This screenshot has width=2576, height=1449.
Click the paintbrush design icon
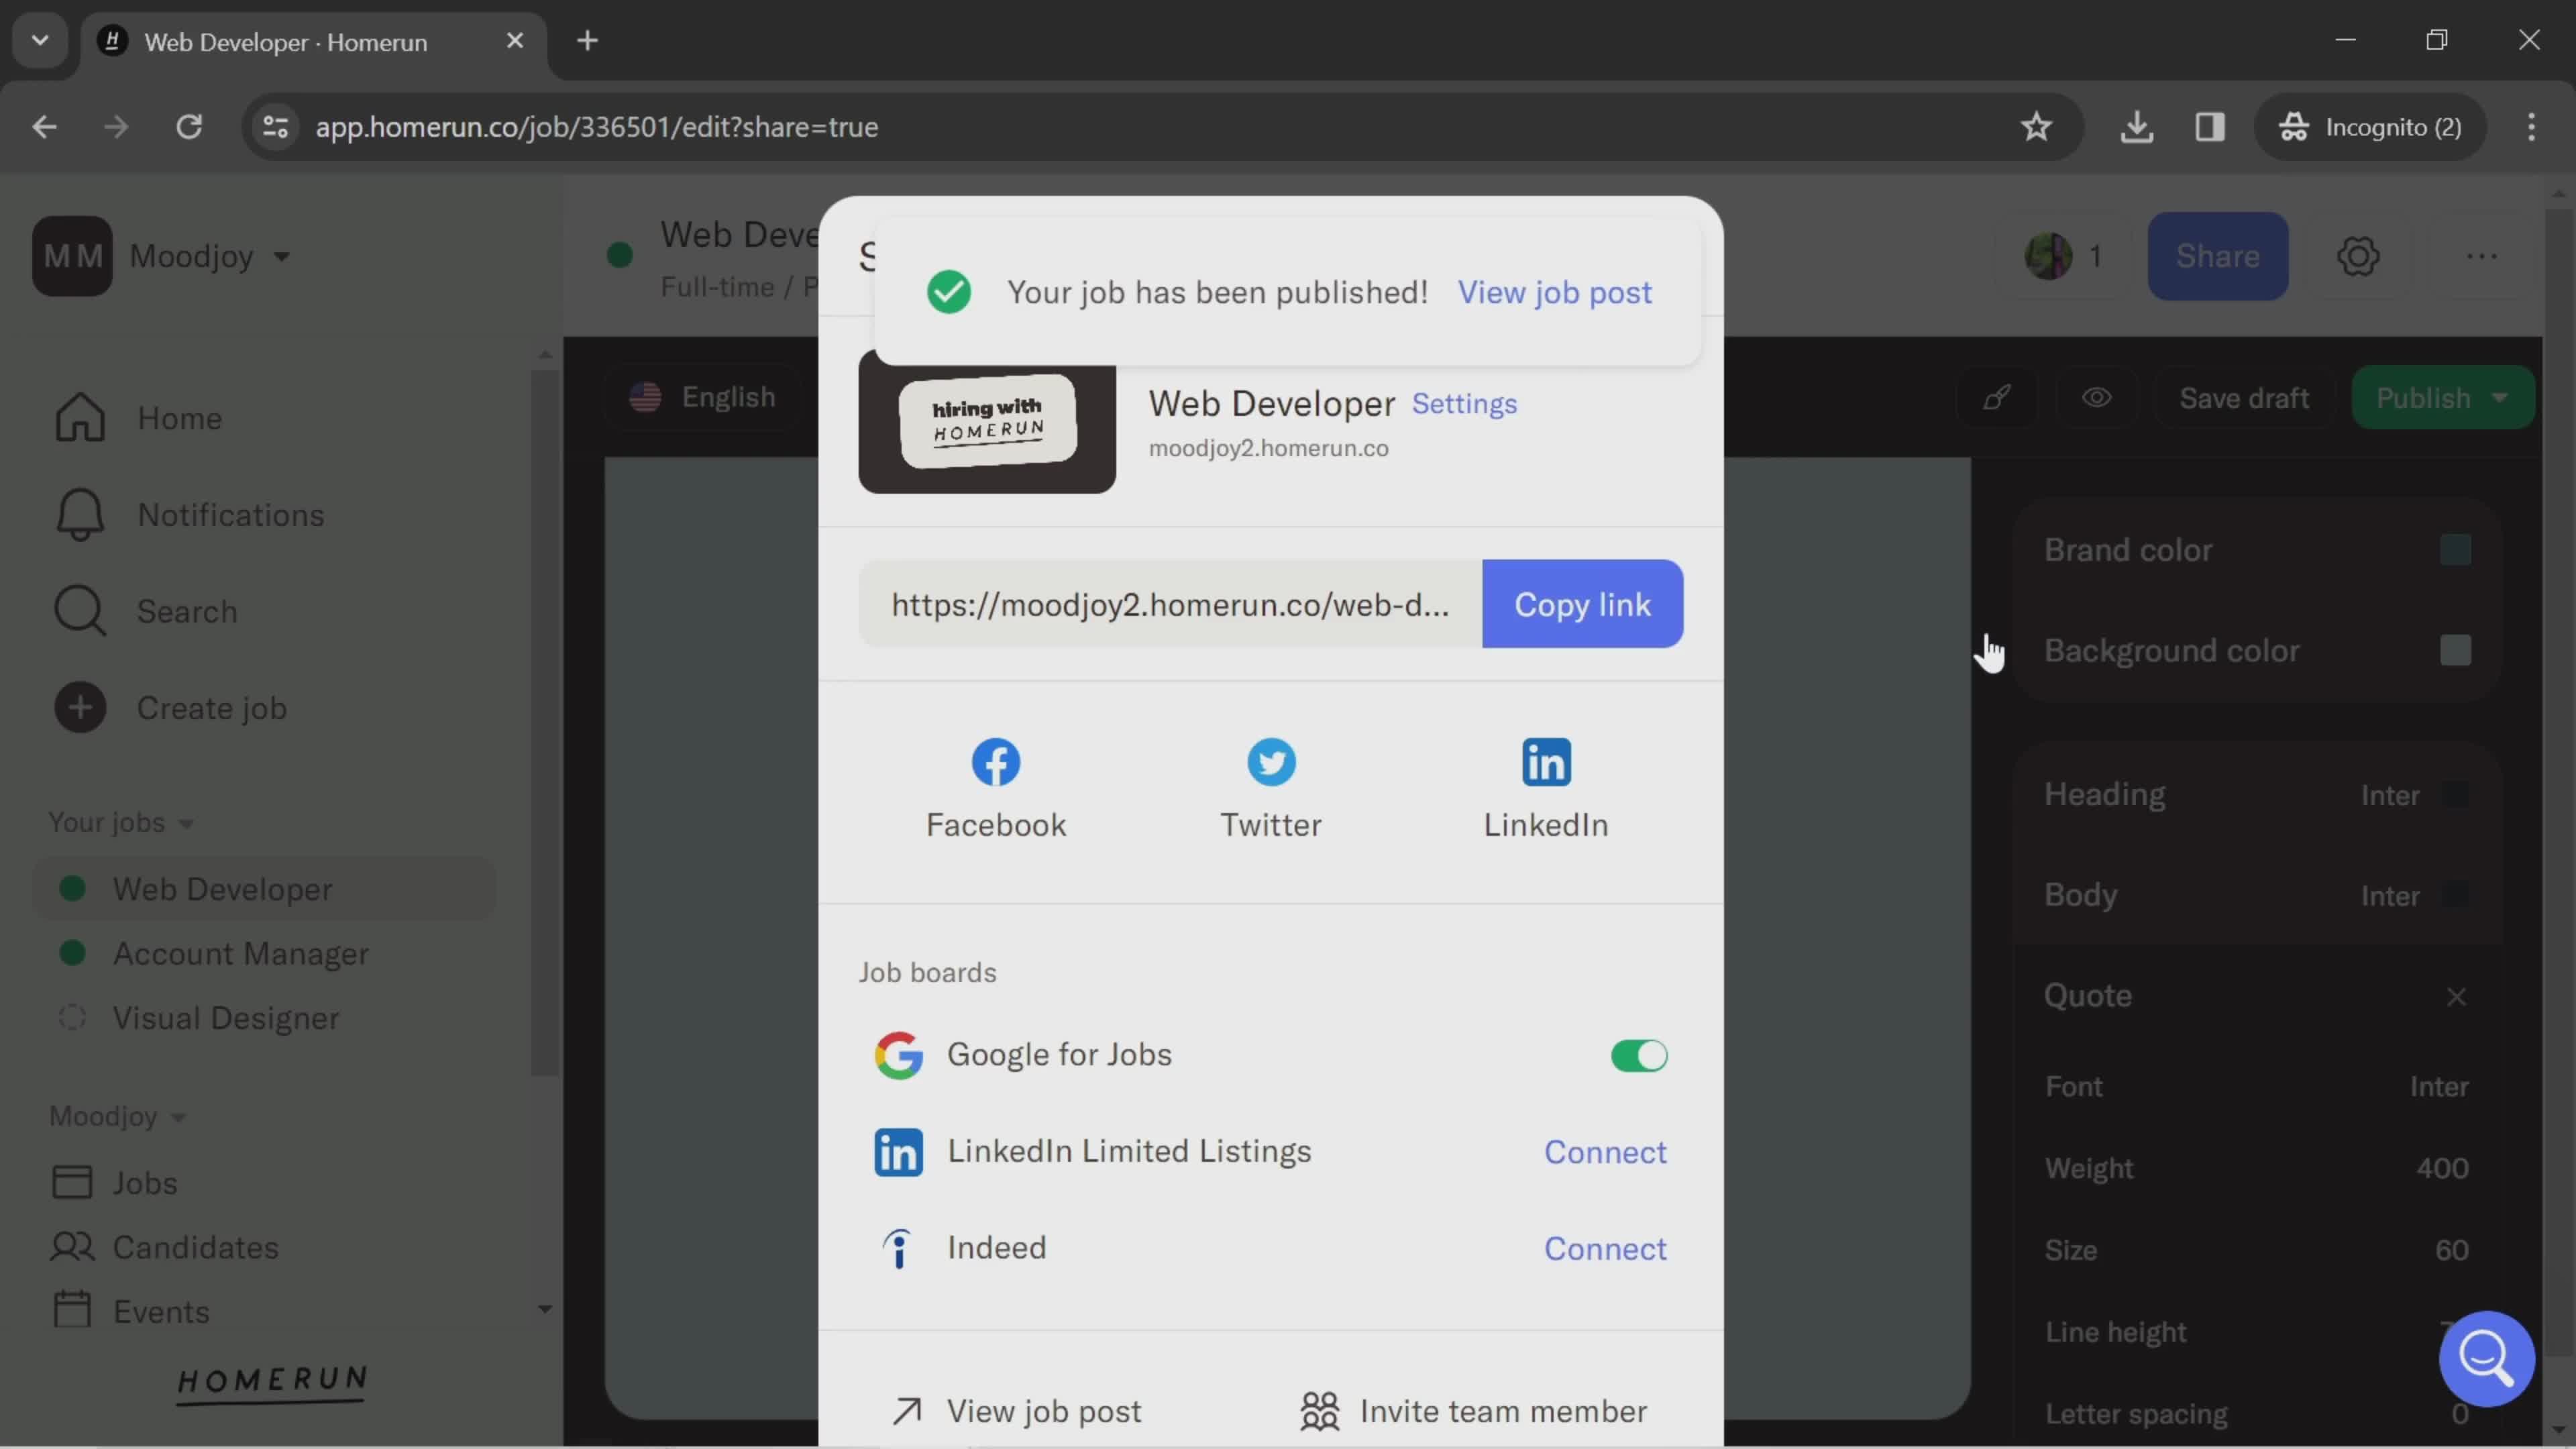click(1996, 397)
